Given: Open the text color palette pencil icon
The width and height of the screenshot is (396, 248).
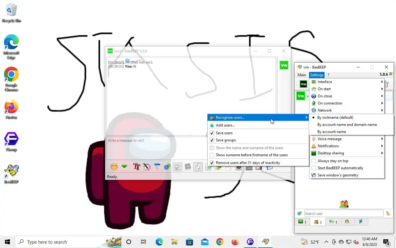Looking at the screenshot, I should (147, 167).
